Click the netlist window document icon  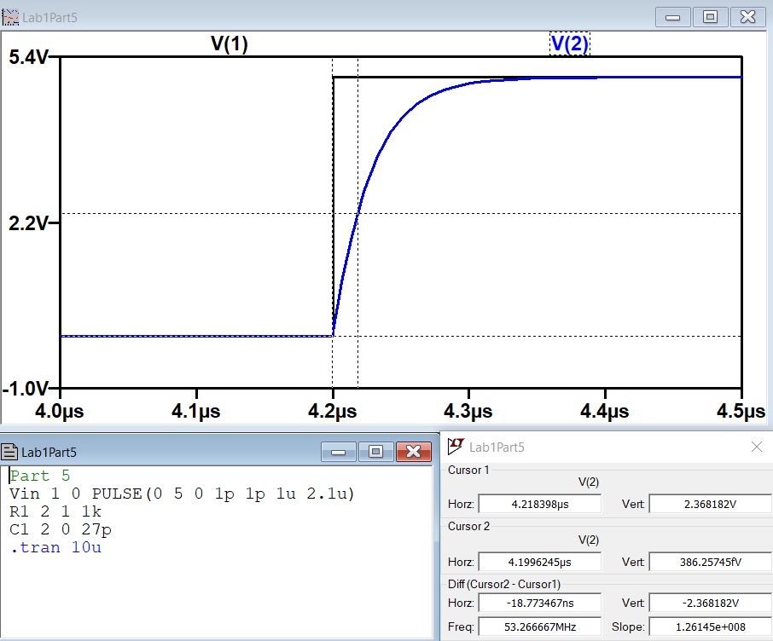pyautogui.click(x=10, y=452)
